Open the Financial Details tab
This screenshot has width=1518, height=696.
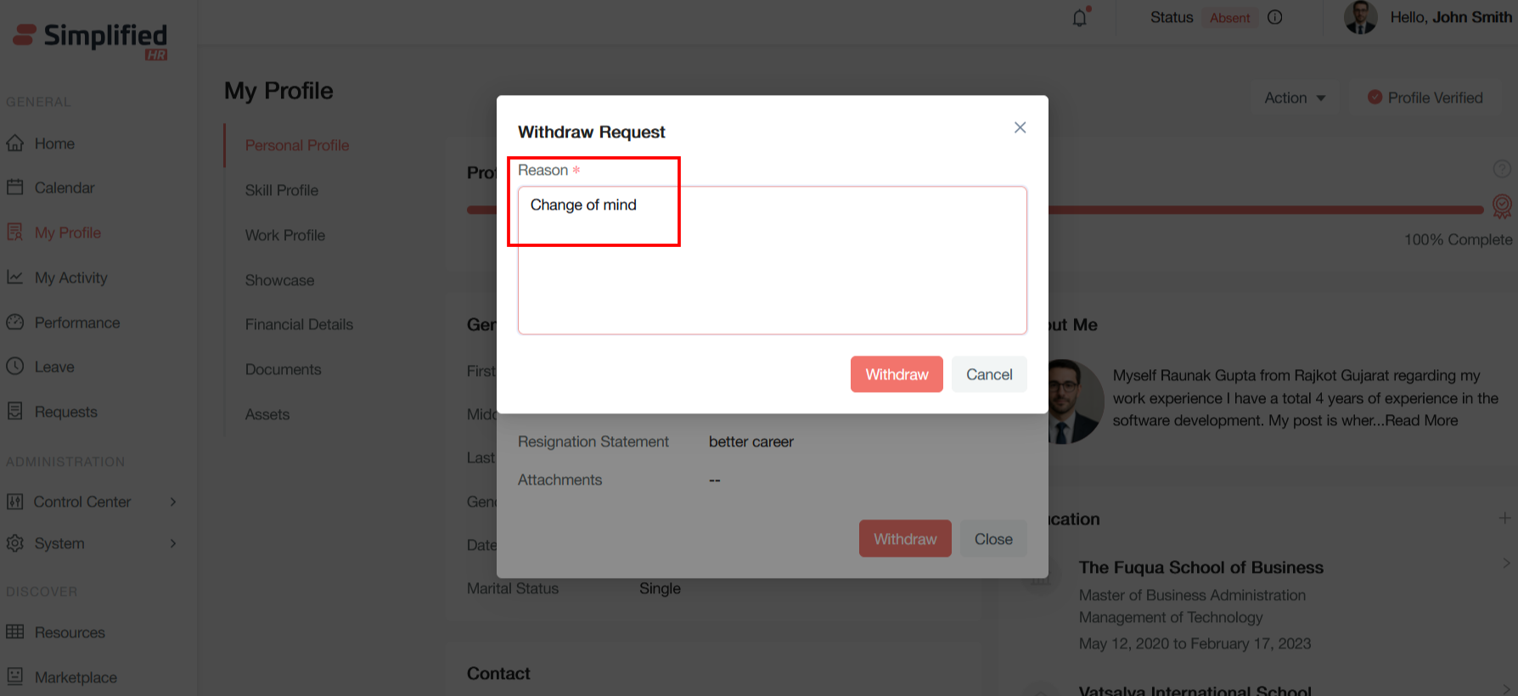coord(299,324)
